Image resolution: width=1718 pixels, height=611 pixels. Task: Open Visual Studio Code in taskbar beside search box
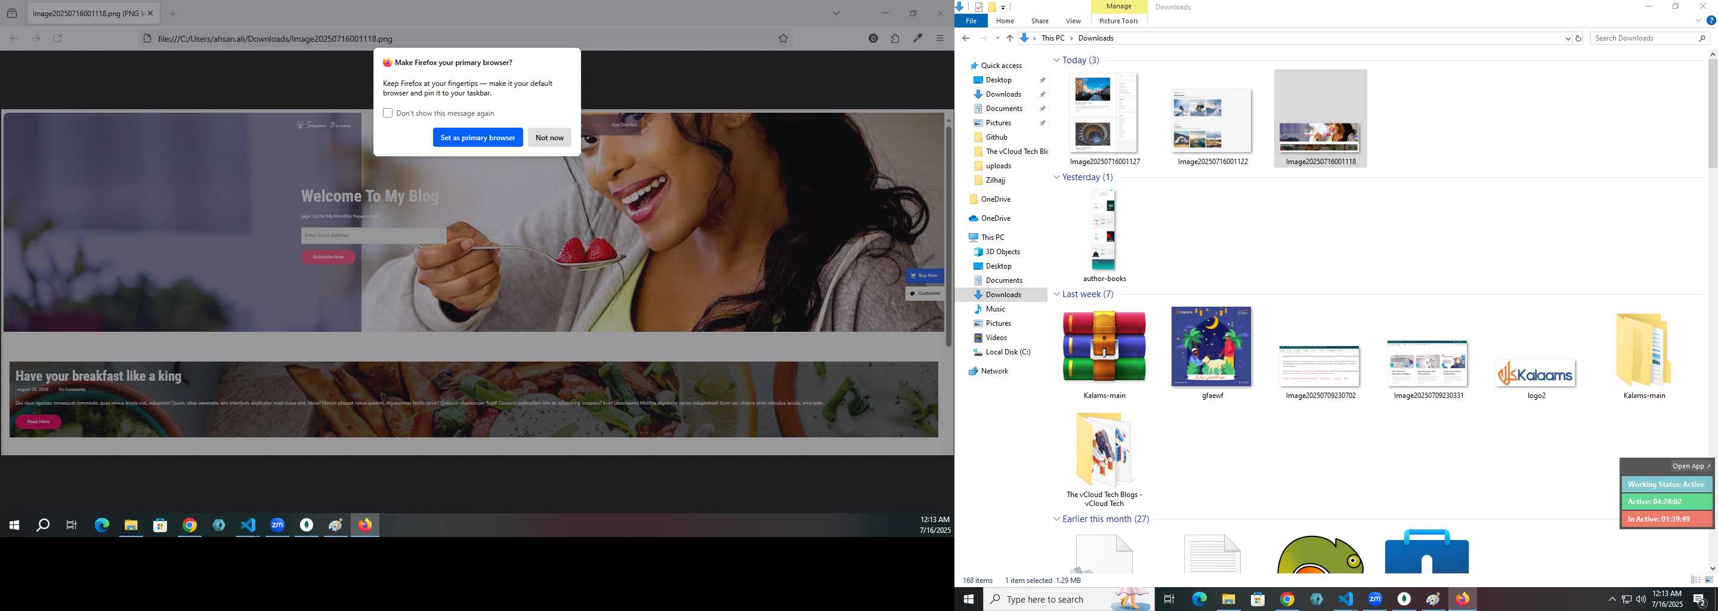coord(1345,599)
